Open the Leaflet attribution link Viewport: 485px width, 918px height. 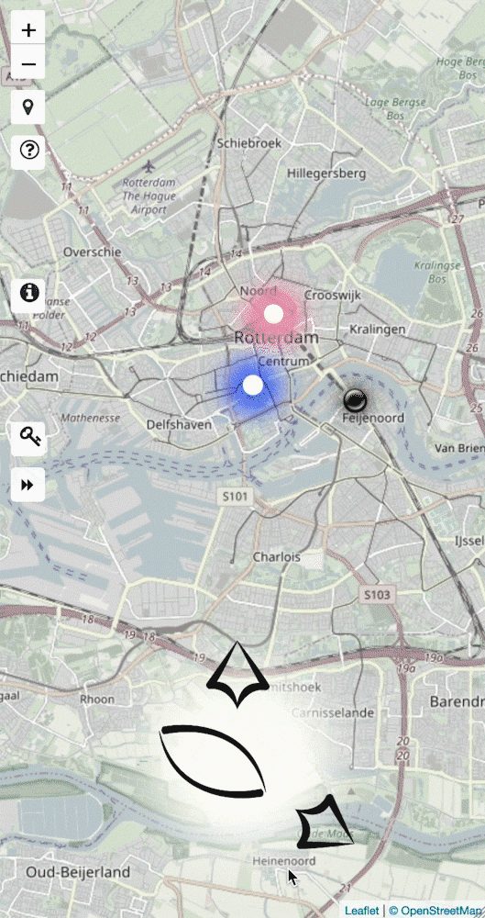pos(360,911)
